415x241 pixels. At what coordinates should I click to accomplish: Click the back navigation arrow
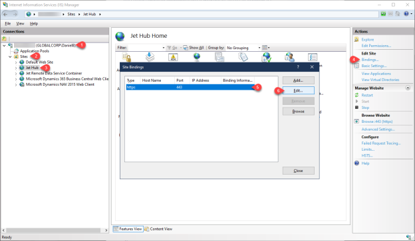coord(5,14)
